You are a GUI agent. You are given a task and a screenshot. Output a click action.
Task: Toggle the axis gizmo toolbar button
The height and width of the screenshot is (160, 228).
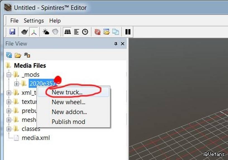[34, 32]
